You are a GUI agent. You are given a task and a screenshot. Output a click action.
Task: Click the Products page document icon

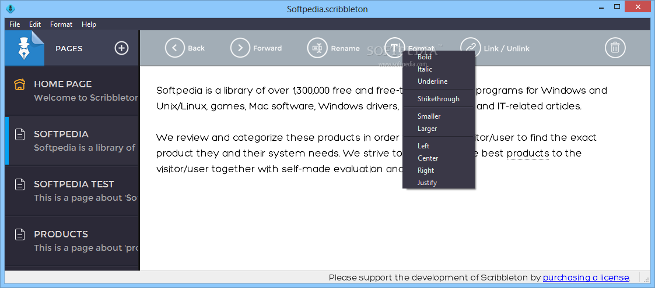[20, 234]
